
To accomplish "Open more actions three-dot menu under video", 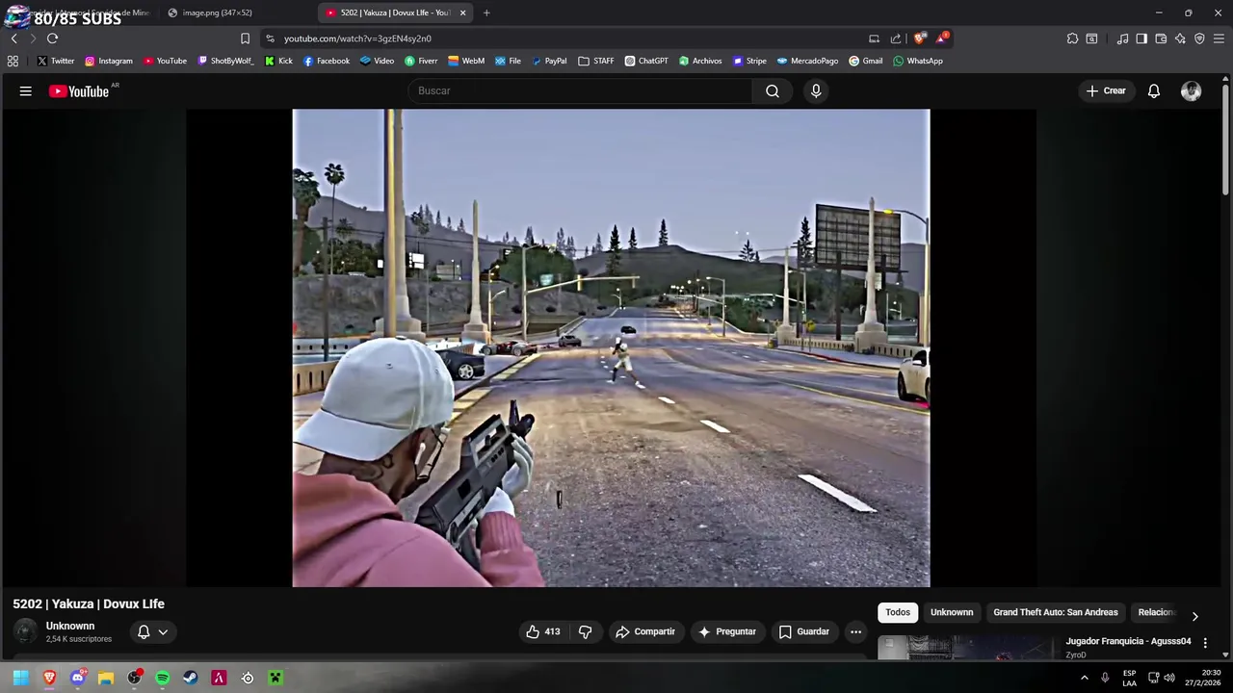I will pyautogui.click(x=855, y=631).
